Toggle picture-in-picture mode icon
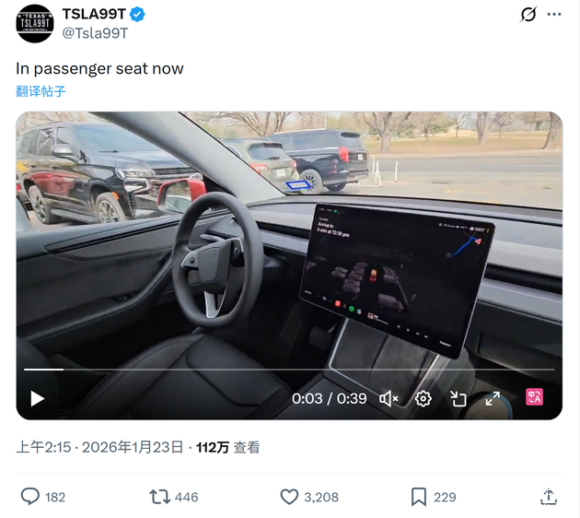Screen dimensions: 580x518 [458, 399]
